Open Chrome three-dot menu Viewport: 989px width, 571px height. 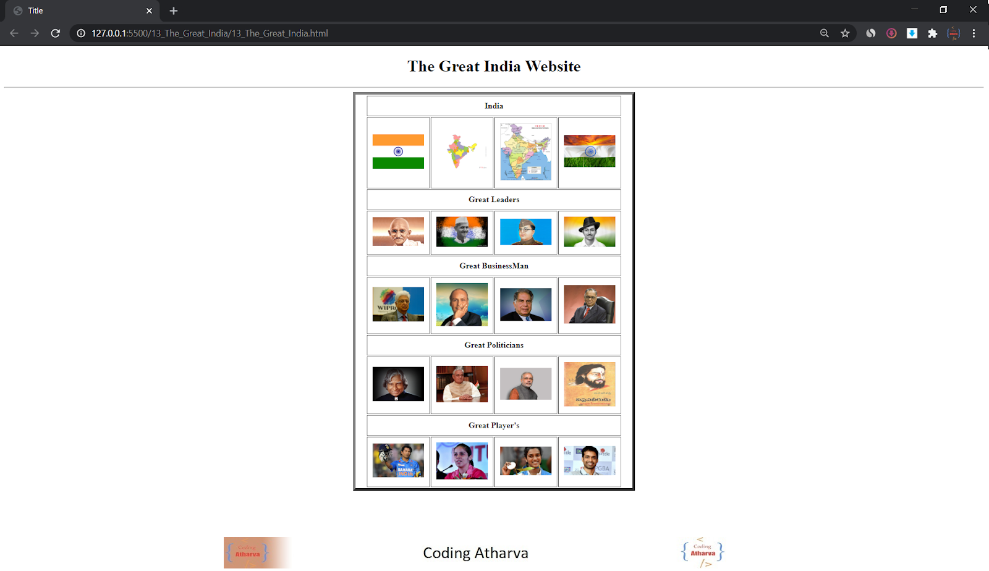[x=974, y=33]
